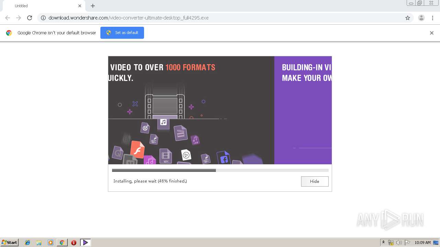Open the Windows Start menu
The width and height of the screenshot is (440, 247).
point(10,242)
